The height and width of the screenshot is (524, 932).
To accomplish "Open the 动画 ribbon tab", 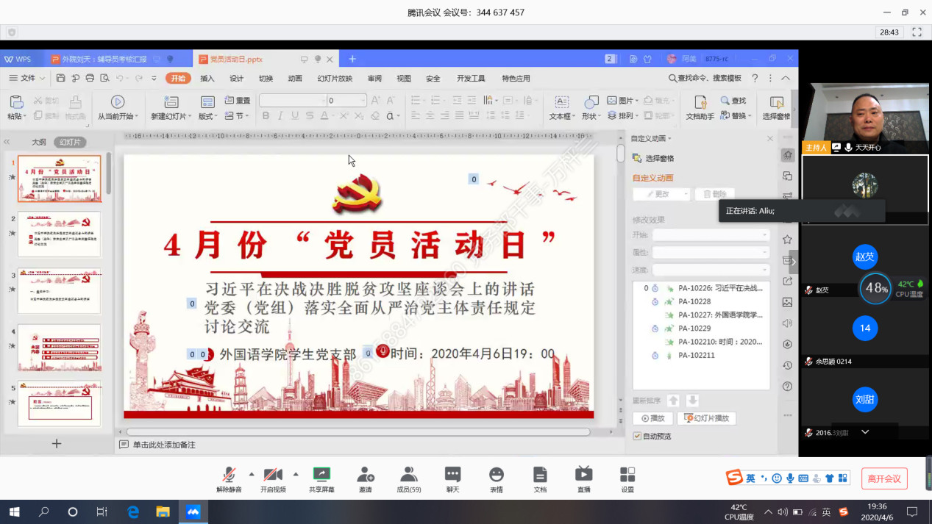I will click(x=295, y=79).
